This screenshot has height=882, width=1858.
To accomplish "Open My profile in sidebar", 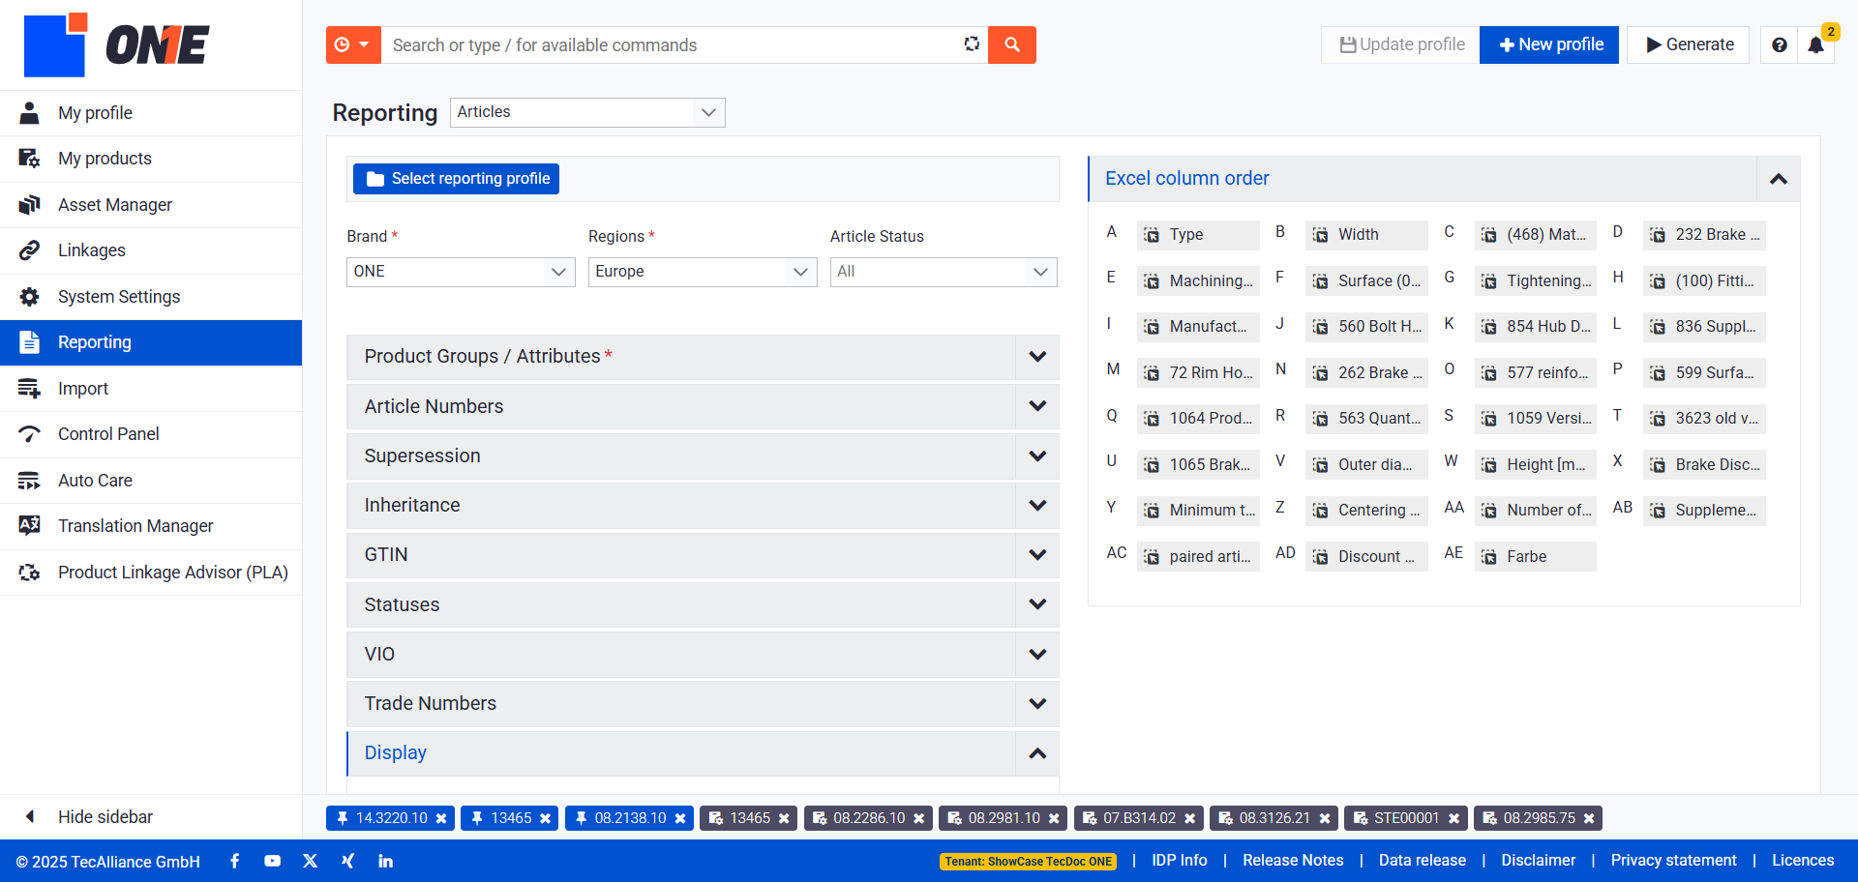I will tap(151, 113).
